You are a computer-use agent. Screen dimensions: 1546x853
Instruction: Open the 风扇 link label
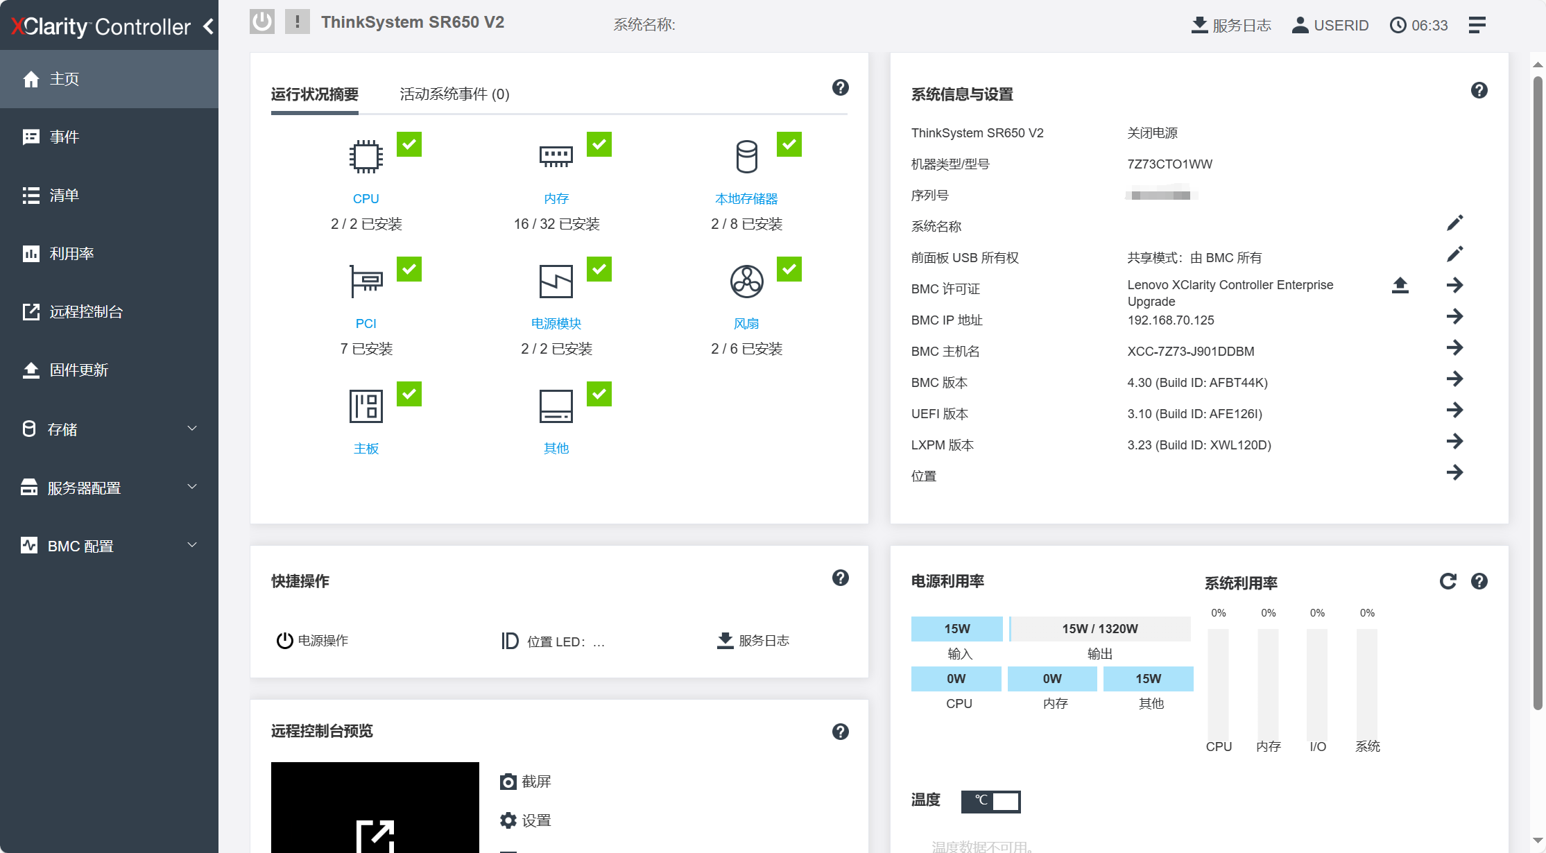(746, 323)
